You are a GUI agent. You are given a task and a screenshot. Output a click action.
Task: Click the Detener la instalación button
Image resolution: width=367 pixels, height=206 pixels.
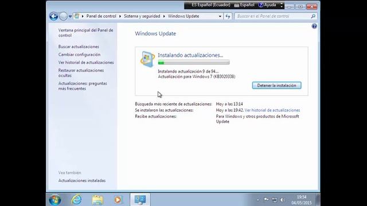pos(276,85)
